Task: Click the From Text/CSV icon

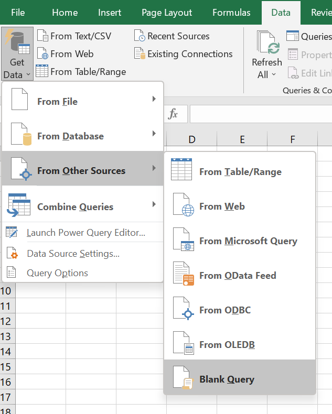Action: 42,36
